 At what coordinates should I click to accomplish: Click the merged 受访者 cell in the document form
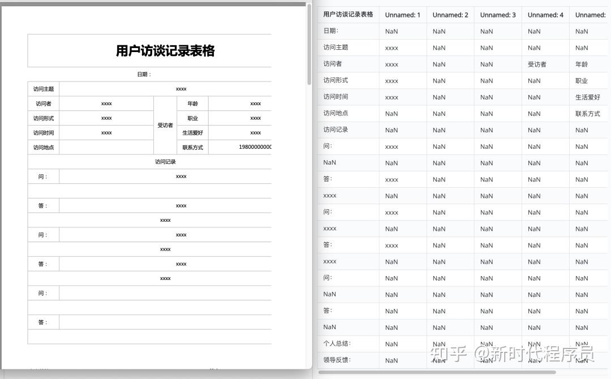tap(165, 126)
